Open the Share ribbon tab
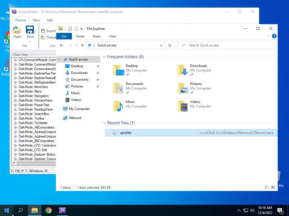 click(97, 36)
